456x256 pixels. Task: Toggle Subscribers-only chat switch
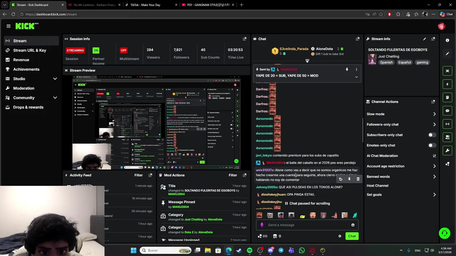tap(432, 135)
